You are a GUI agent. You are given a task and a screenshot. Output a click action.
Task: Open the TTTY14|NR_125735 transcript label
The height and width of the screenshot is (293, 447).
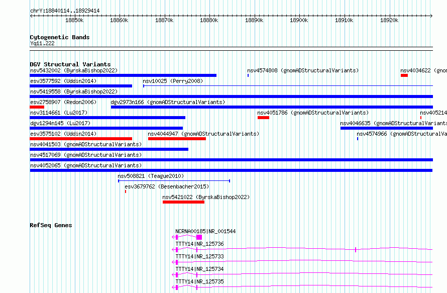(199, 281)
